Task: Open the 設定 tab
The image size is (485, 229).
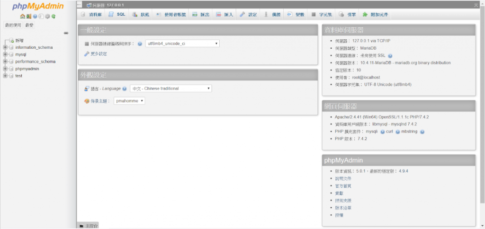Action: [248, 15]
